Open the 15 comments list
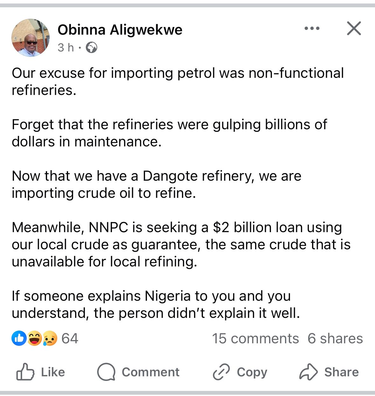Image resolution: width=375 pixels, height=396 pixels. [255, 339]
